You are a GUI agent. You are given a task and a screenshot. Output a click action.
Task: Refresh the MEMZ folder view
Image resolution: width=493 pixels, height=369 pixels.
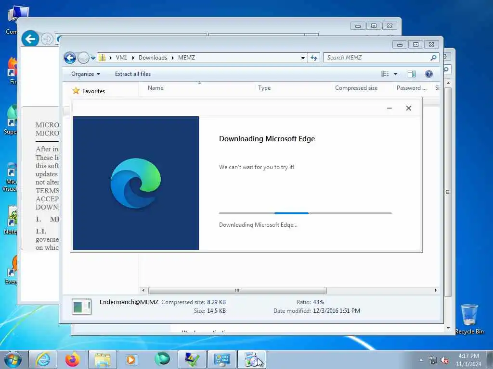pyautogui.click(x=314, y=58)
